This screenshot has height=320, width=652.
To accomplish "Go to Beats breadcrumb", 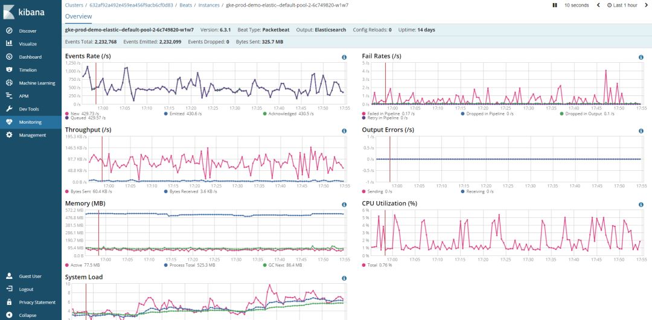I will click(185, 5).
